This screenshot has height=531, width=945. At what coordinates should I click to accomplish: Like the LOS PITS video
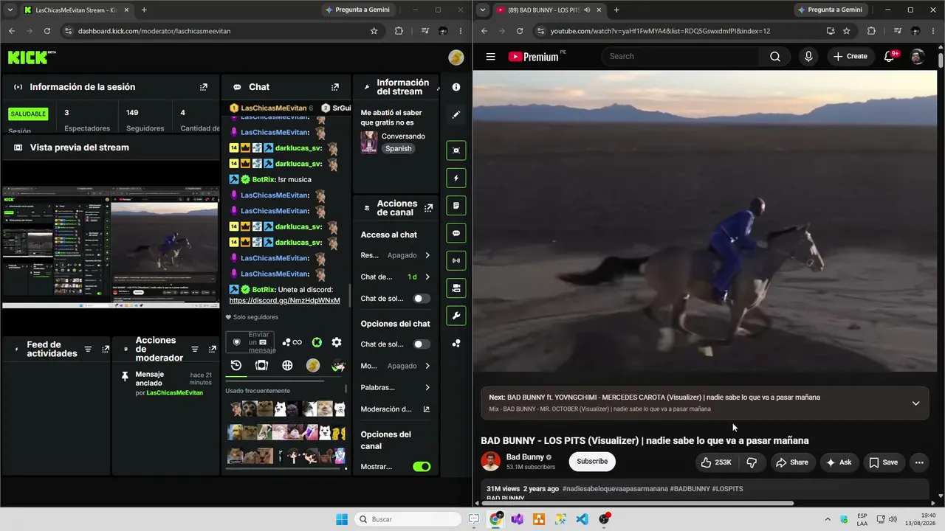coord(715,462)
